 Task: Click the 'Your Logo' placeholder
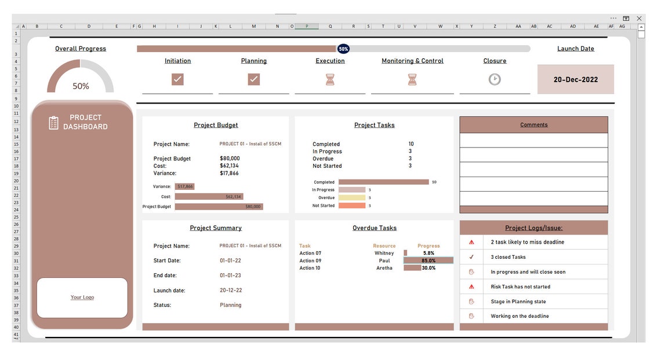[x=82, y=297]
